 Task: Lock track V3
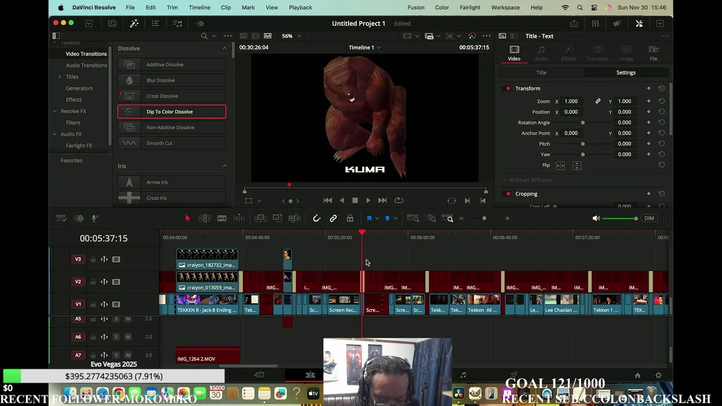[93, 259]
